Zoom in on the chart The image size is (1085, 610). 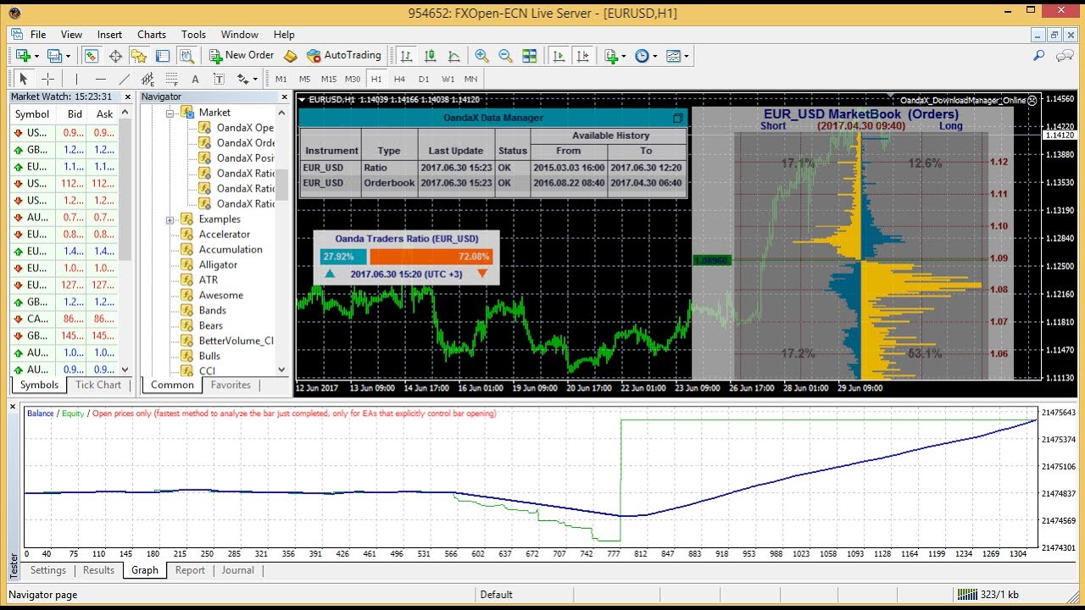pos(481,56)
